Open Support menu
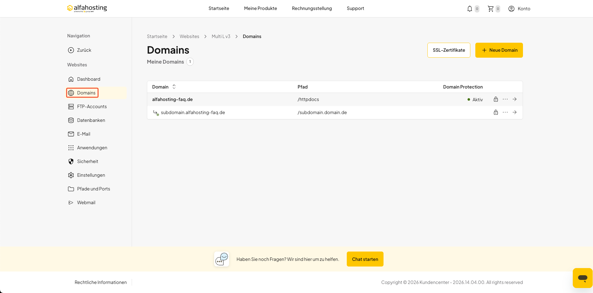This screenshot has height=293, width=593. pyautogui.click(x=355, y=8)
